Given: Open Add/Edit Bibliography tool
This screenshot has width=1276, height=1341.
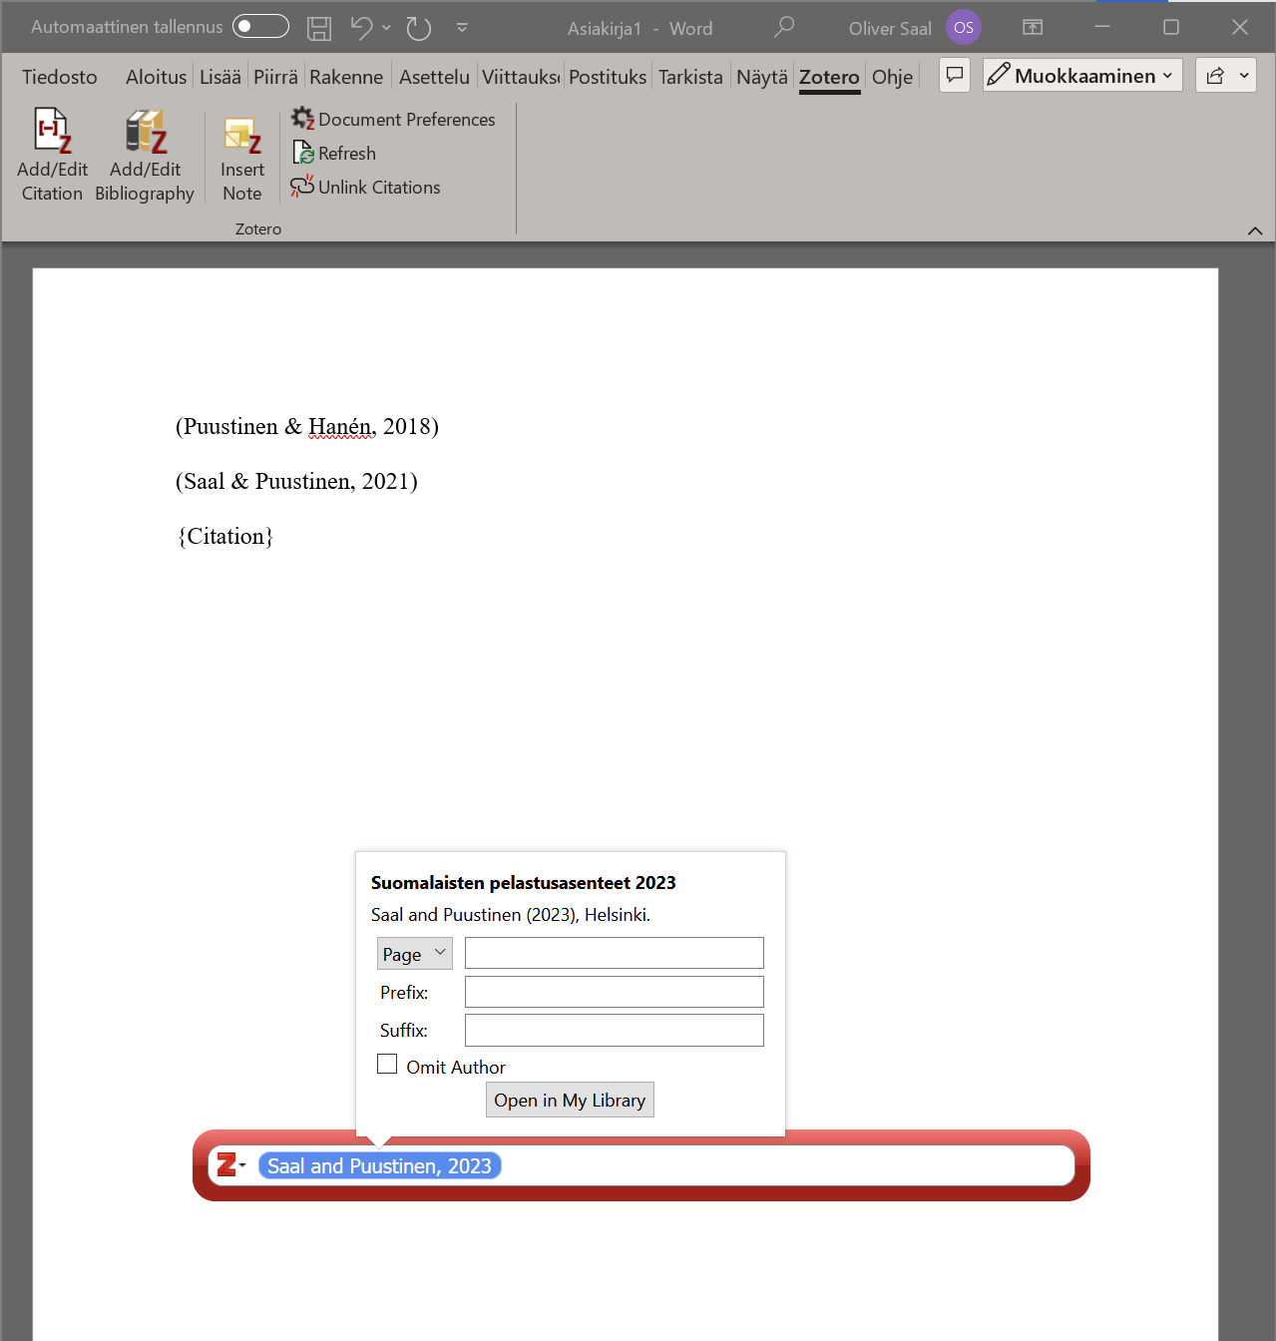Looking at the screenshot, I should (x=145, y=155).
